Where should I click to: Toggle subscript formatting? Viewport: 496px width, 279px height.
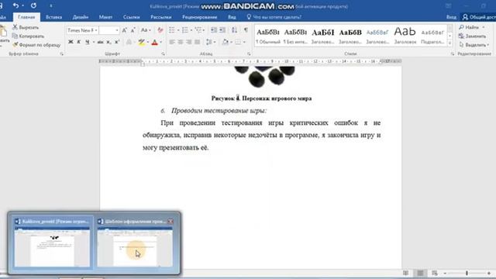[108, 42]
